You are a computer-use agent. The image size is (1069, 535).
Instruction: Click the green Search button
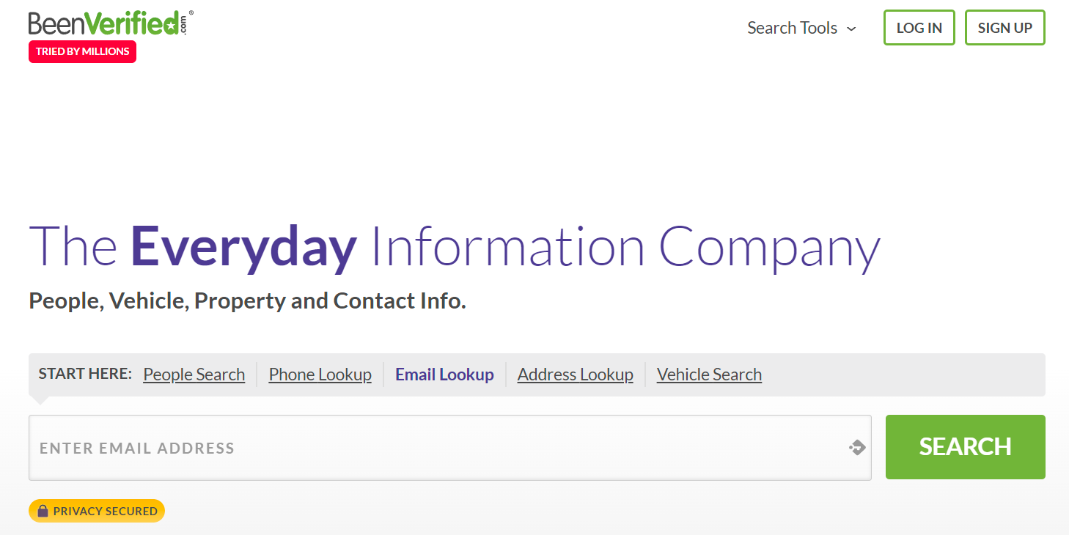pos(966,447)
